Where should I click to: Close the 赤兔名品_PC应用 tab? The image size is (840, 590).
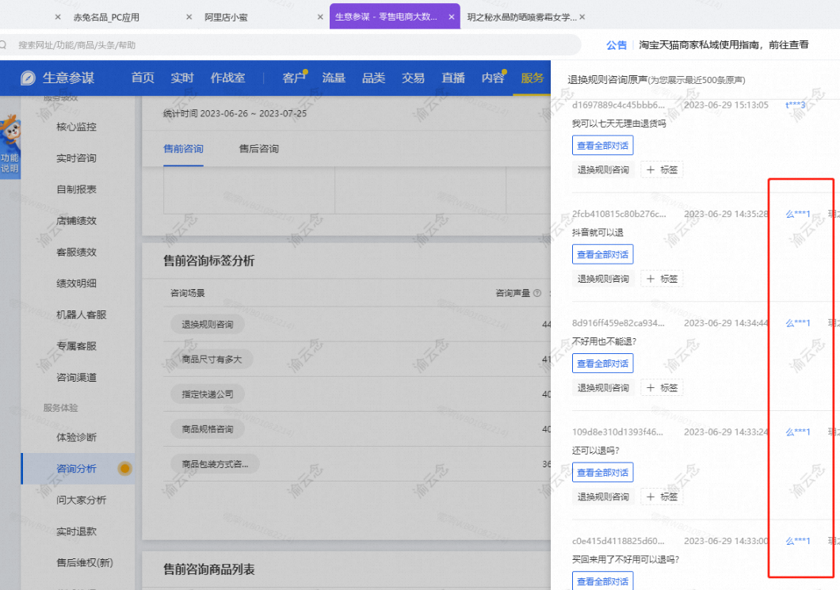point(189,17)
